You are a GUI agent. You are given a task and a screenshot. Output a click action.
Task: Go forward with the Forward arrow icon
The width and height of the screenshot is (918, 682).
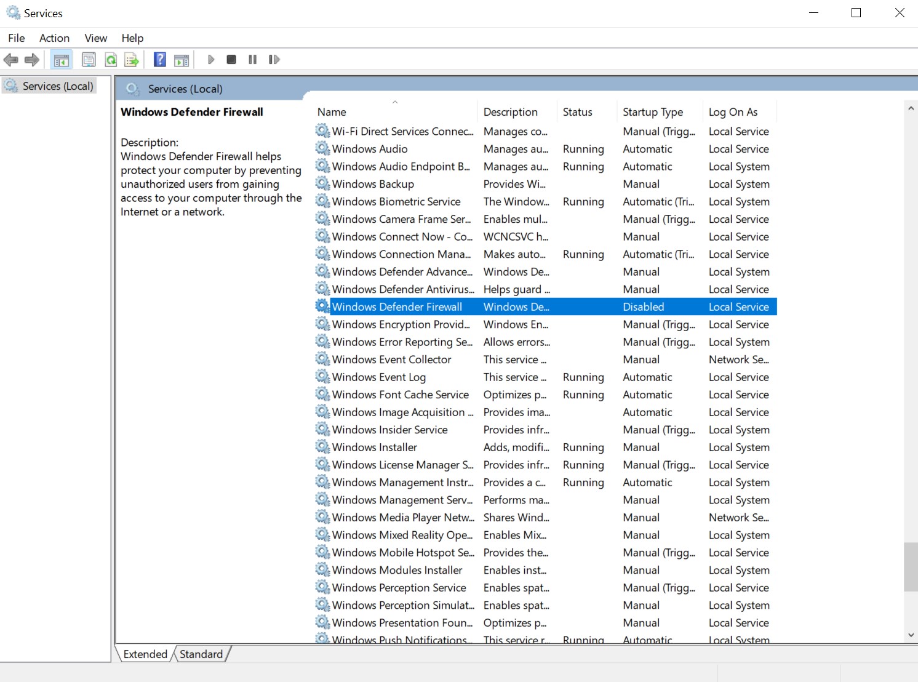[32, 60]
